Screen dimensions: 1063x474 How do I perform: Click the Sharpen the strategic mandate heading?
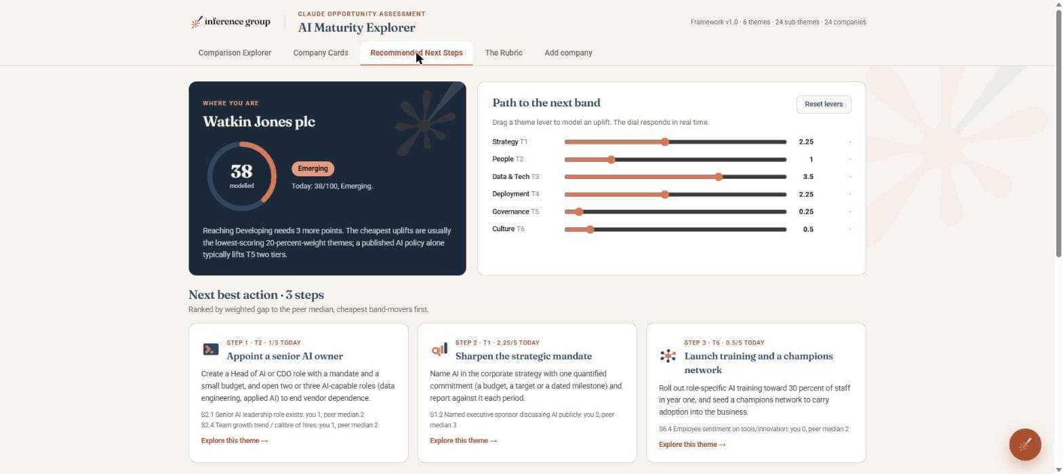(x=523, y=356)
